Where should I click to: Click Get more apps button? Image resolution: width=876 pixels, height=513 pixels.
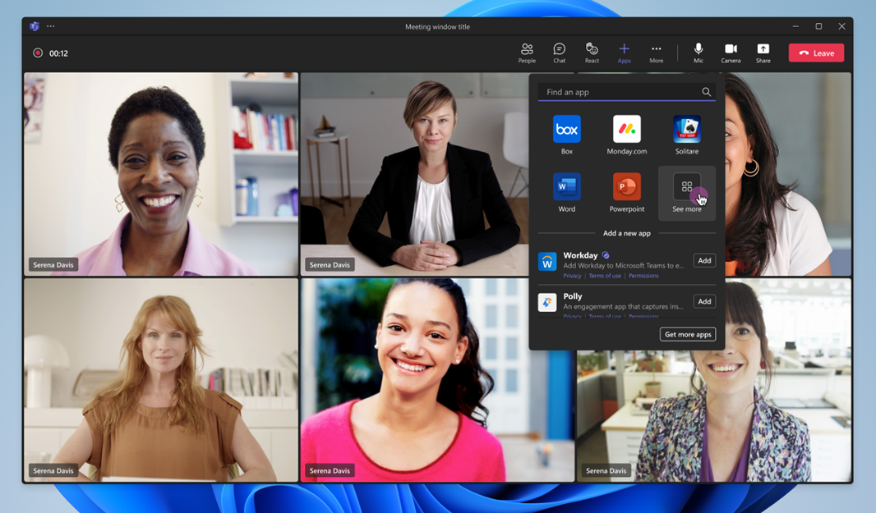[x=688, y=334]
